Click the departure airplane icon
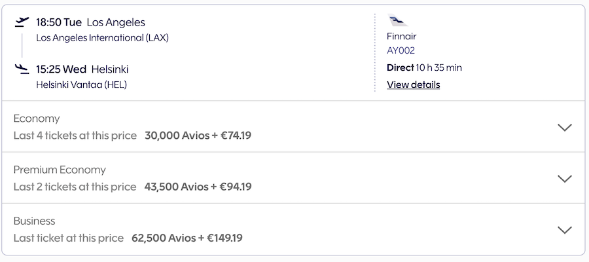This screenshot has width=589, height=262. click(x=22, y=22)
